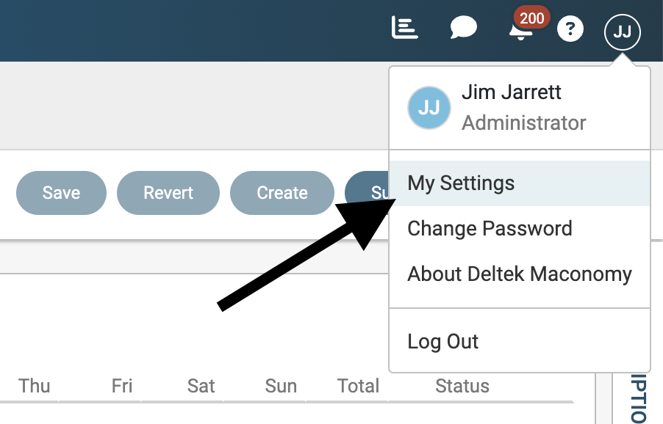
Task: Click the JJ user avatar in header
Action: click(622, 32)
